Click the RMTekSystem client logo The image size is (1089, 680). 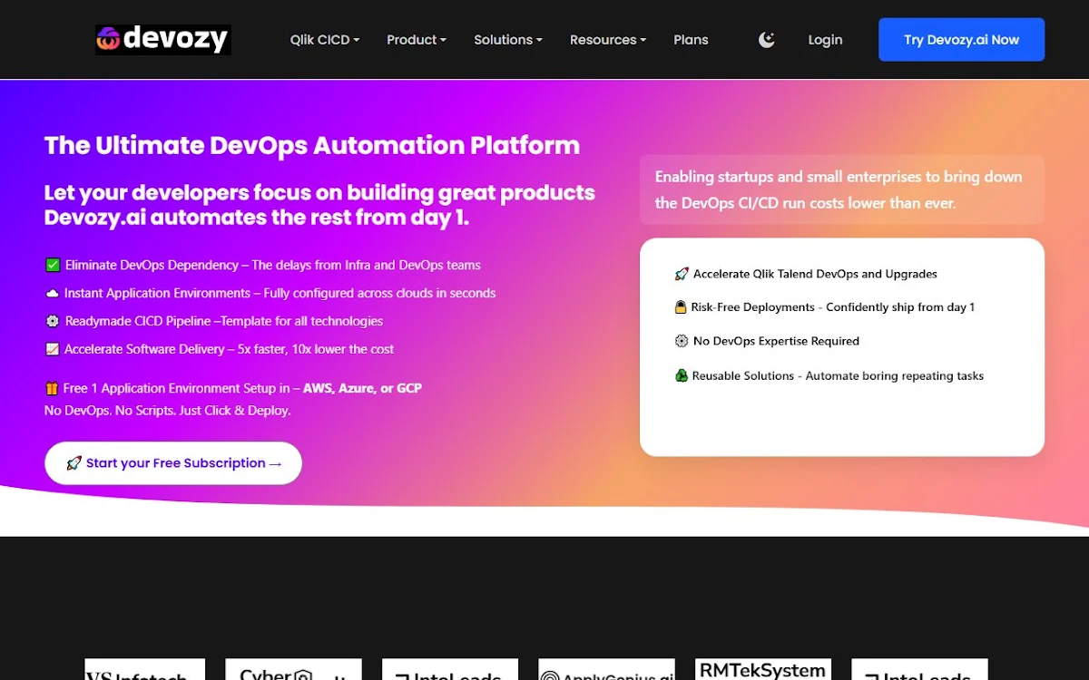click(763, 670)
